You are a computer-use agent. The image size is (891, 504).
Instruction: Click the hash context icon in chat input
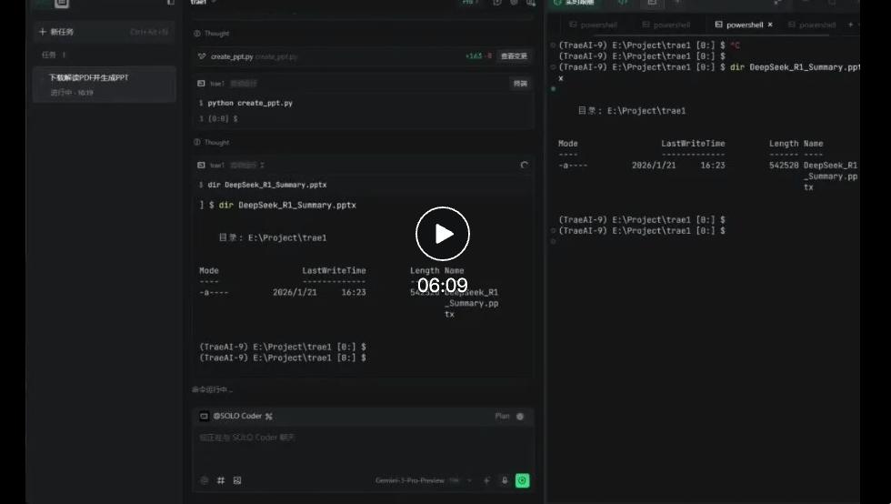220,480
